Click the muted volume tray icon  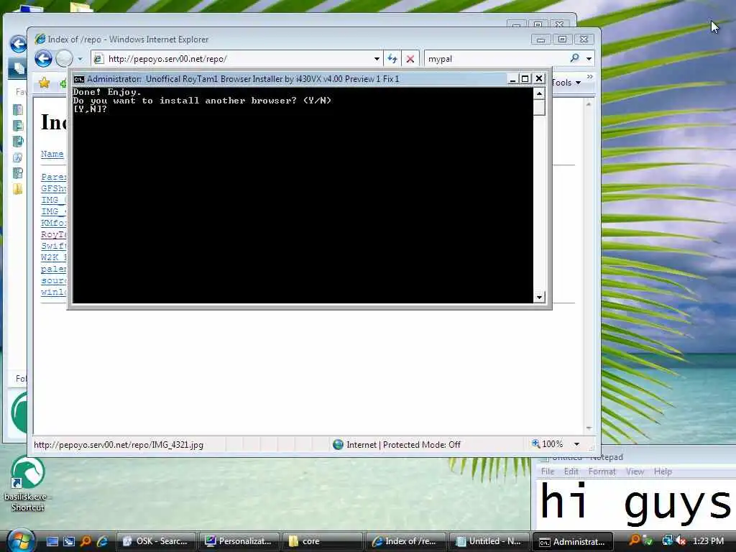(x=681, y=540)
